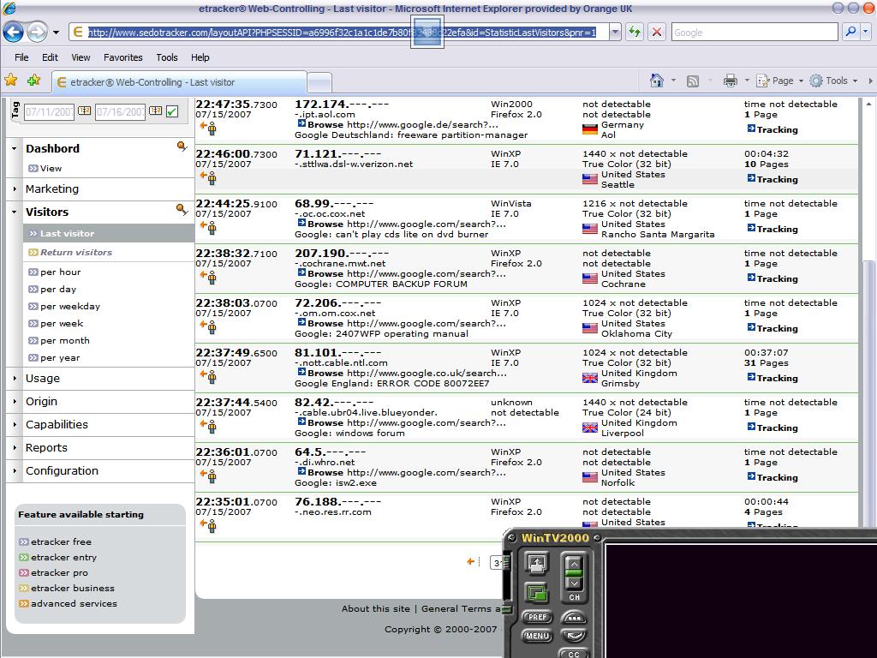Open the per month report

65,340
